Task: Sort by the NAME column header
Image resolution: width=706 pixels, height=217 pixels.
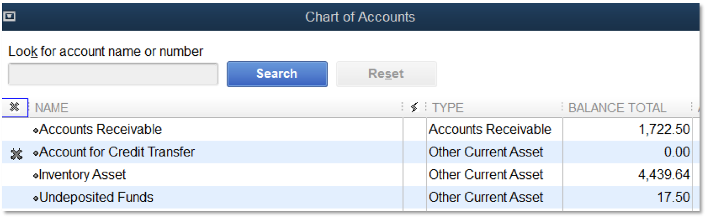Action: click(x=52, y=108)
